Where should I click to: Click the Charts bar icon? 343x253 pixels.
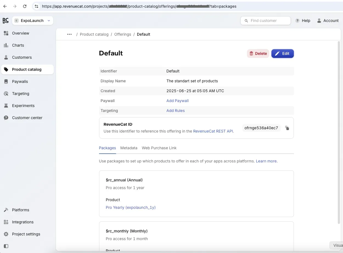(x=6, y=45)
